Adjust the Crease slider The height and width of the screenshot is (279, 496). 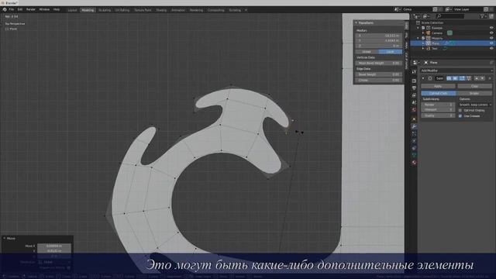[x=379, y=81]
